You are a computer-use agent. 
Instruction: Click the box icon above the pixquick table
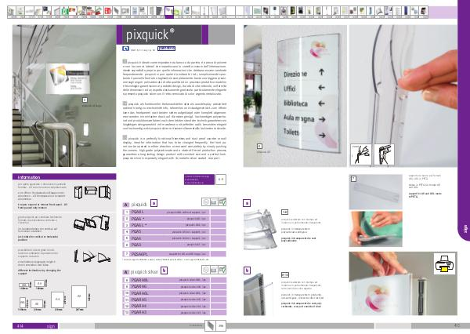coord(214,202)
